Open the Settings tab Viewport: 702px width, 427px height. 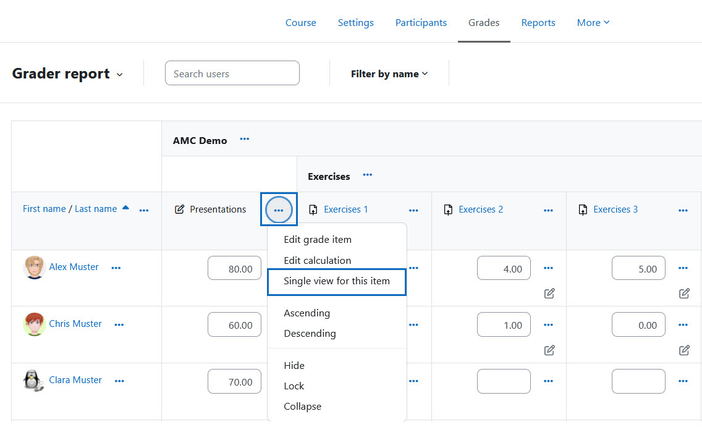356,22
